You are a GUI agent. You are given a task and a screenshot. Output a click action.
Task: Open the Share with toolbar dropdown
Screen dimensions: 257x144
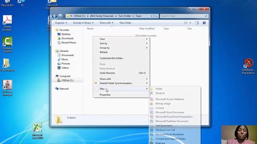(106, 23)
